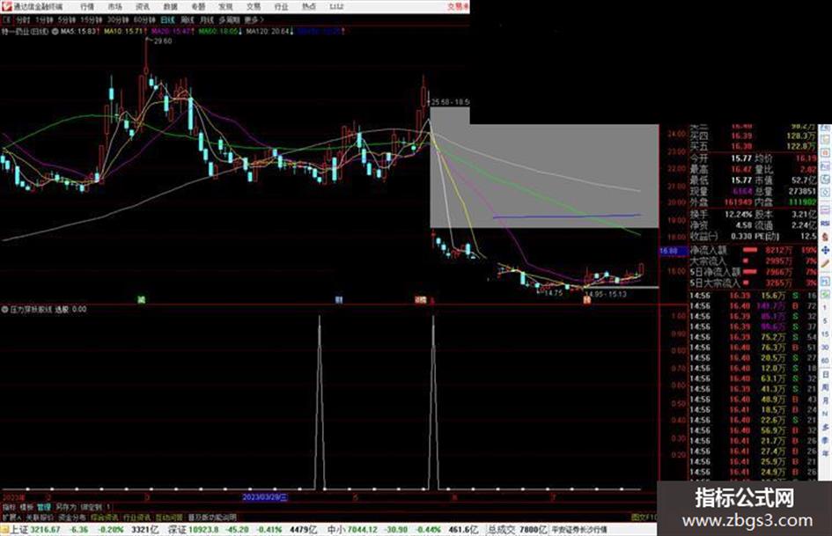The height and width of the screenshot is (536, 832).
Task: Click the small icon before 上证 in the status bar
Action: (4, 529)
